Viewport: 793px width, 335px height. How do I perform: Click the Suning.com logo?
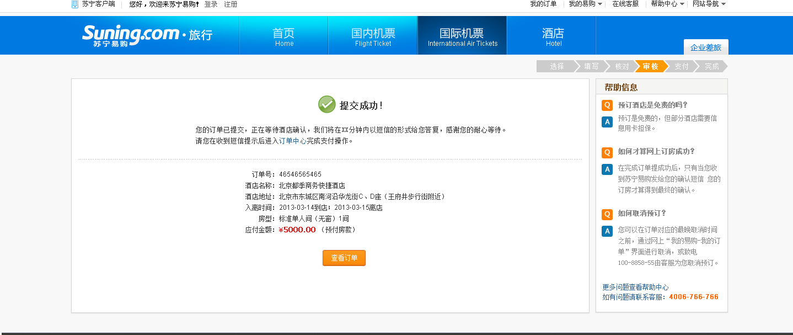(x=130, y=35)
